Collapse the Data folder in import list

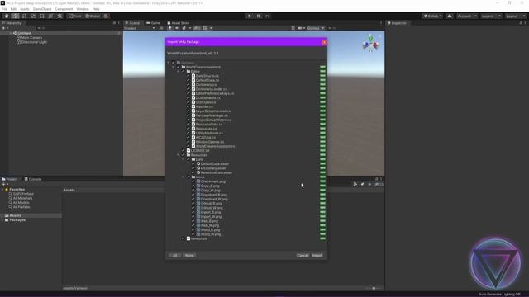click(x=183, y=159)
